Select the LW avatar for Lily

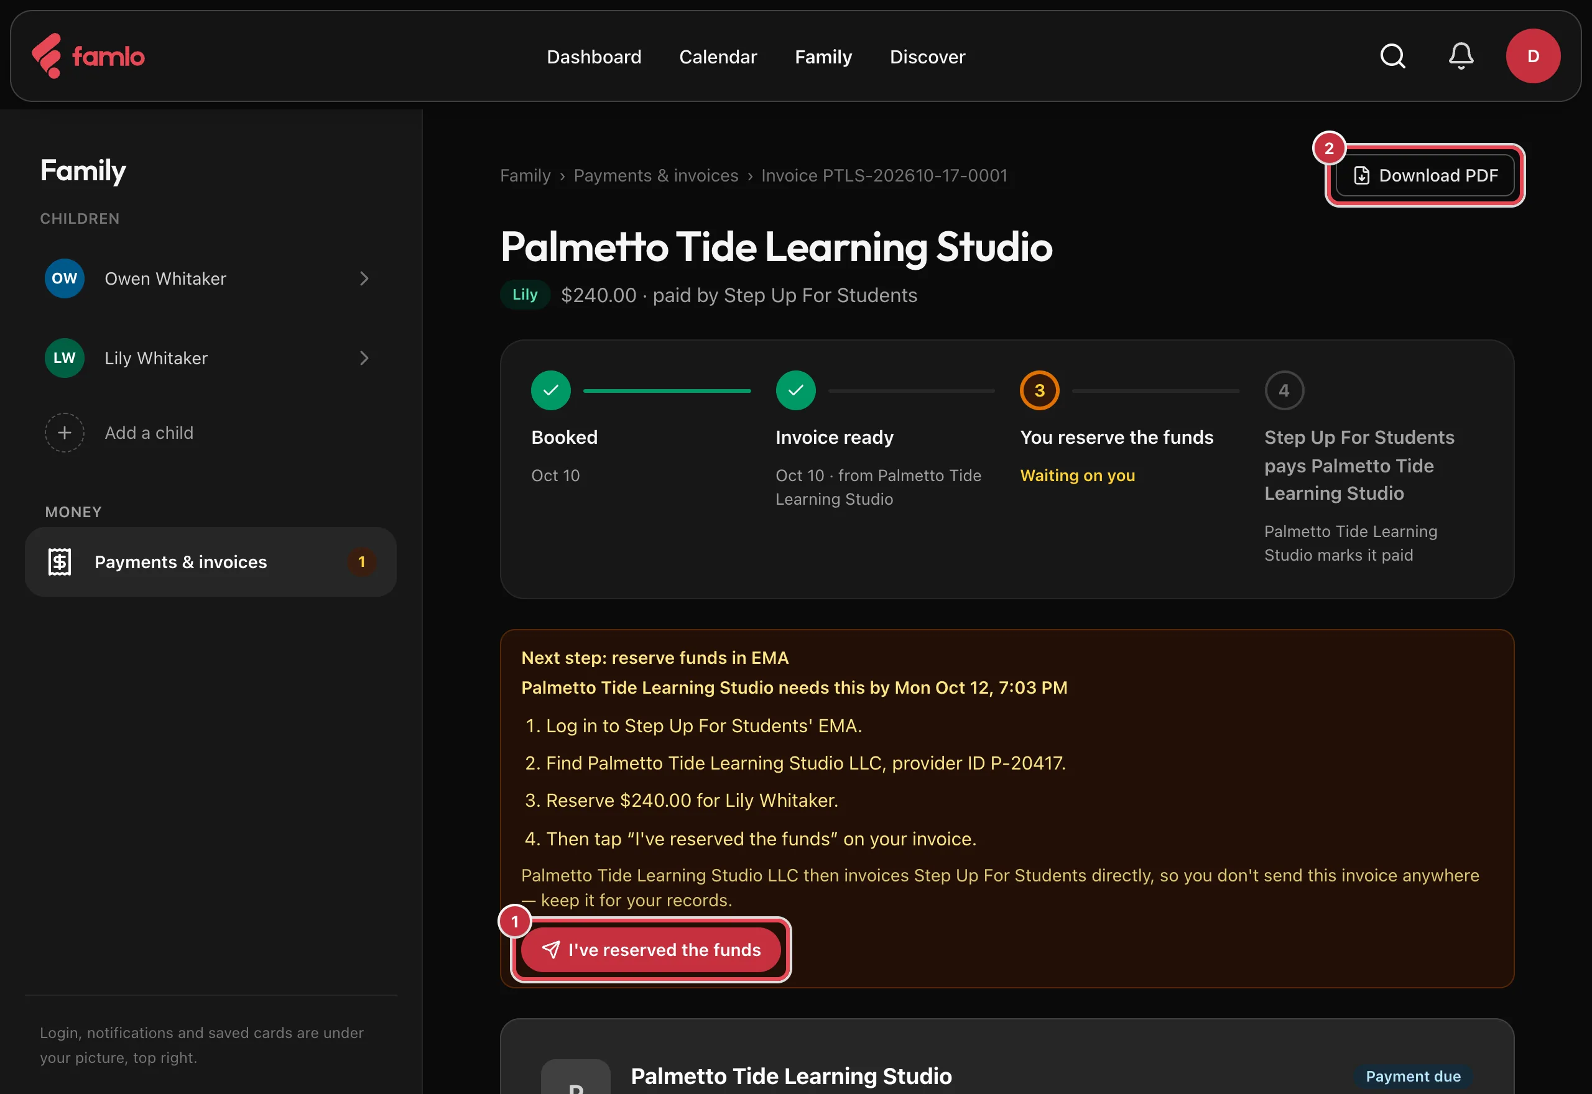[65, 358]
